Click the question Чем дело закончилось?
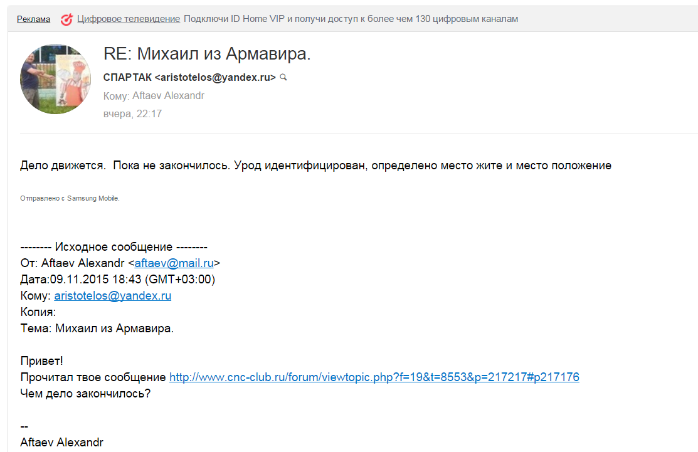This screenshot has width=698, height=452. pos(85,394)
